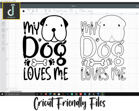Click the Position Y input field
Screen dimensions: 139x111
point(89,11)
